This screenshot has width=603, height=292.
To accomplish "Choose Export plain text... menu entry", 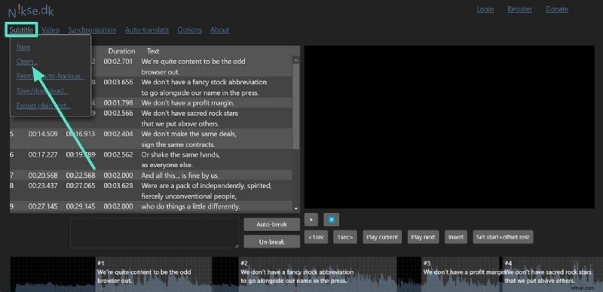I will (44, 105).
